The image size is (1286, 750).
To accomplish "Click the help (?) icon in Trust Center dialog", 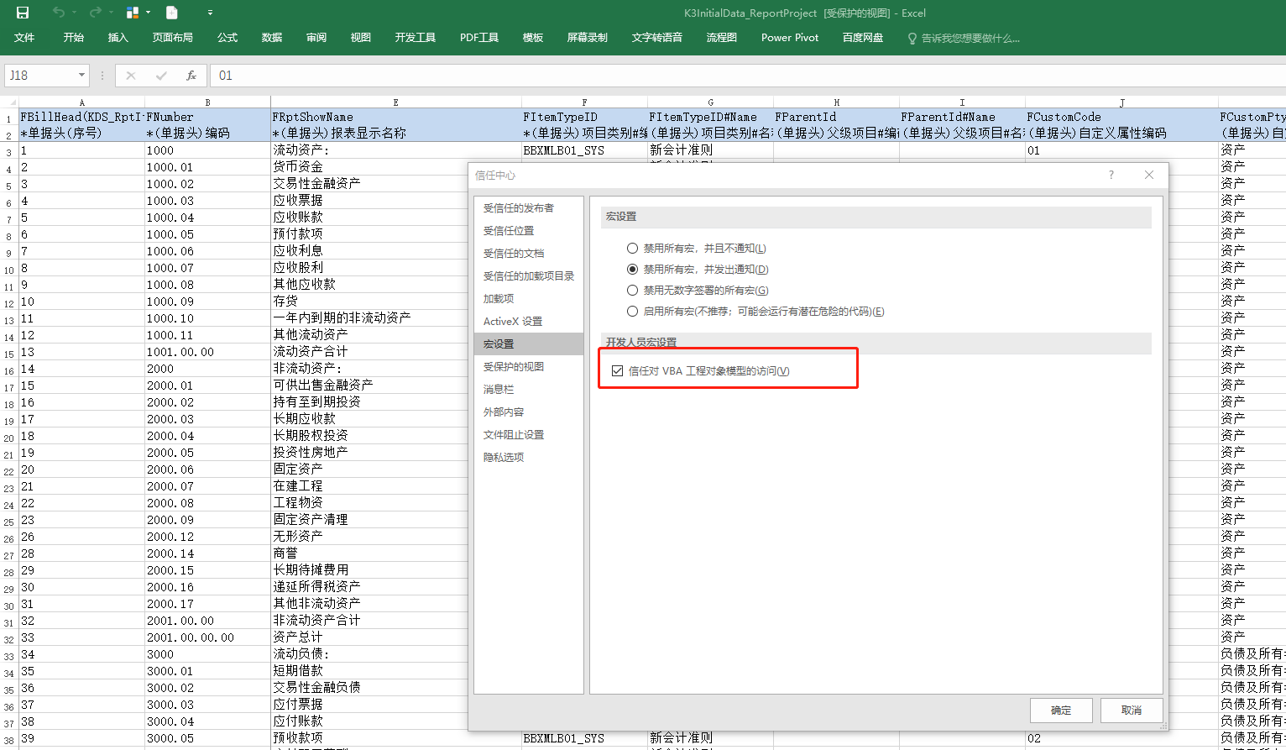I will click(1111, 175).
